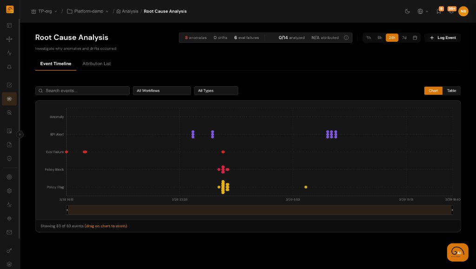Open the AI assistant in the corner
Screen dimensions: 476x269
[457, 252]
